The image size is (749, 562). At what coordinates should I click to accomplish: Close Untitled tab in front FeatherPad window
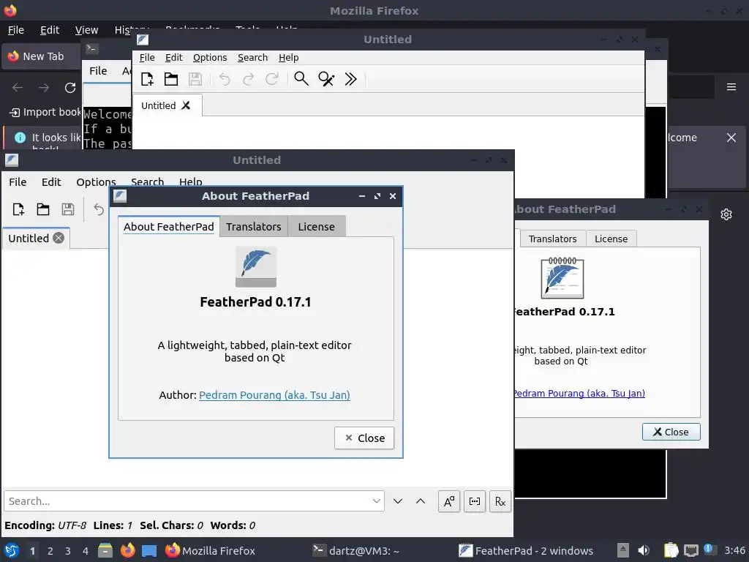point(59,238)
